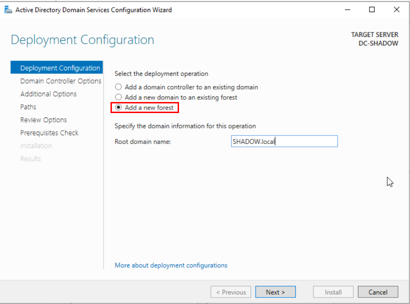Click the Root domain name text field
Viewport: 410px width, 304px height.
(x=284, y=141)
